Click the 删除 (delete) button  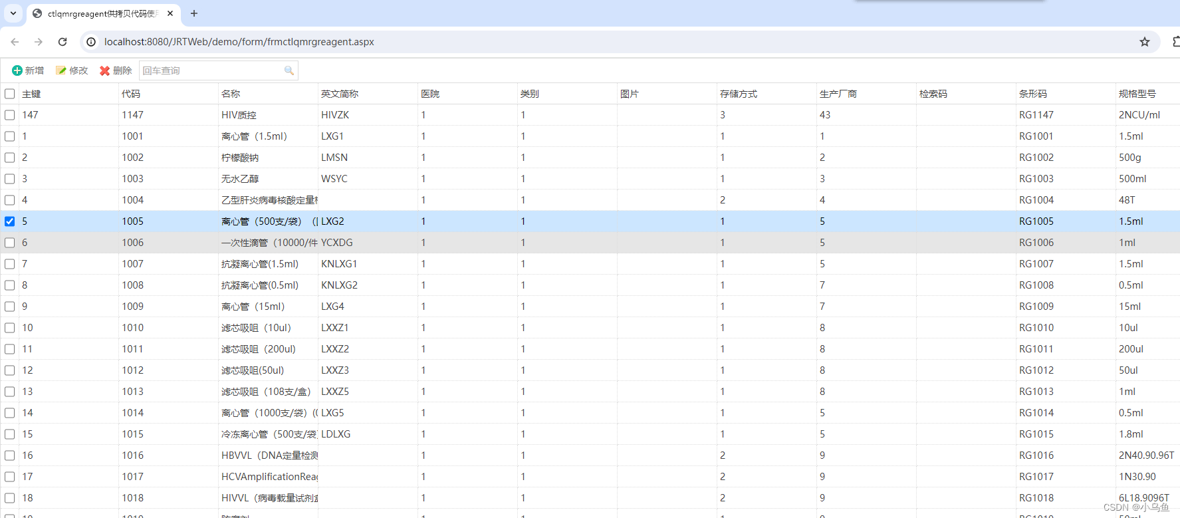[116, 70]
